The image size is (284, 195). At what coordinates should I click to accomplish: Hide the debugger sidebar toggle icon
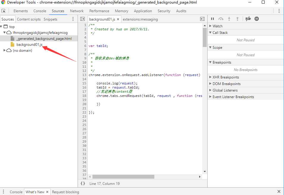(202, 19)
